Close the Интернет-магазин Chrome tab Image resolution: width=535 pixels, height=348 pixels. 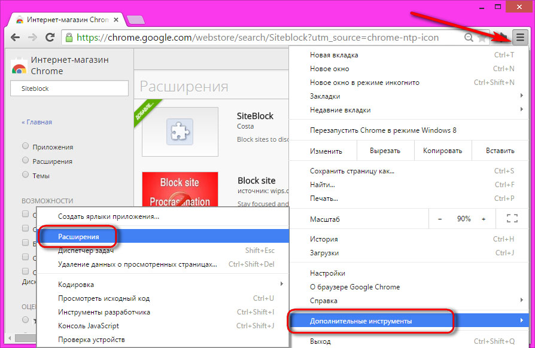pyautogui.click(x=116, y=20)
